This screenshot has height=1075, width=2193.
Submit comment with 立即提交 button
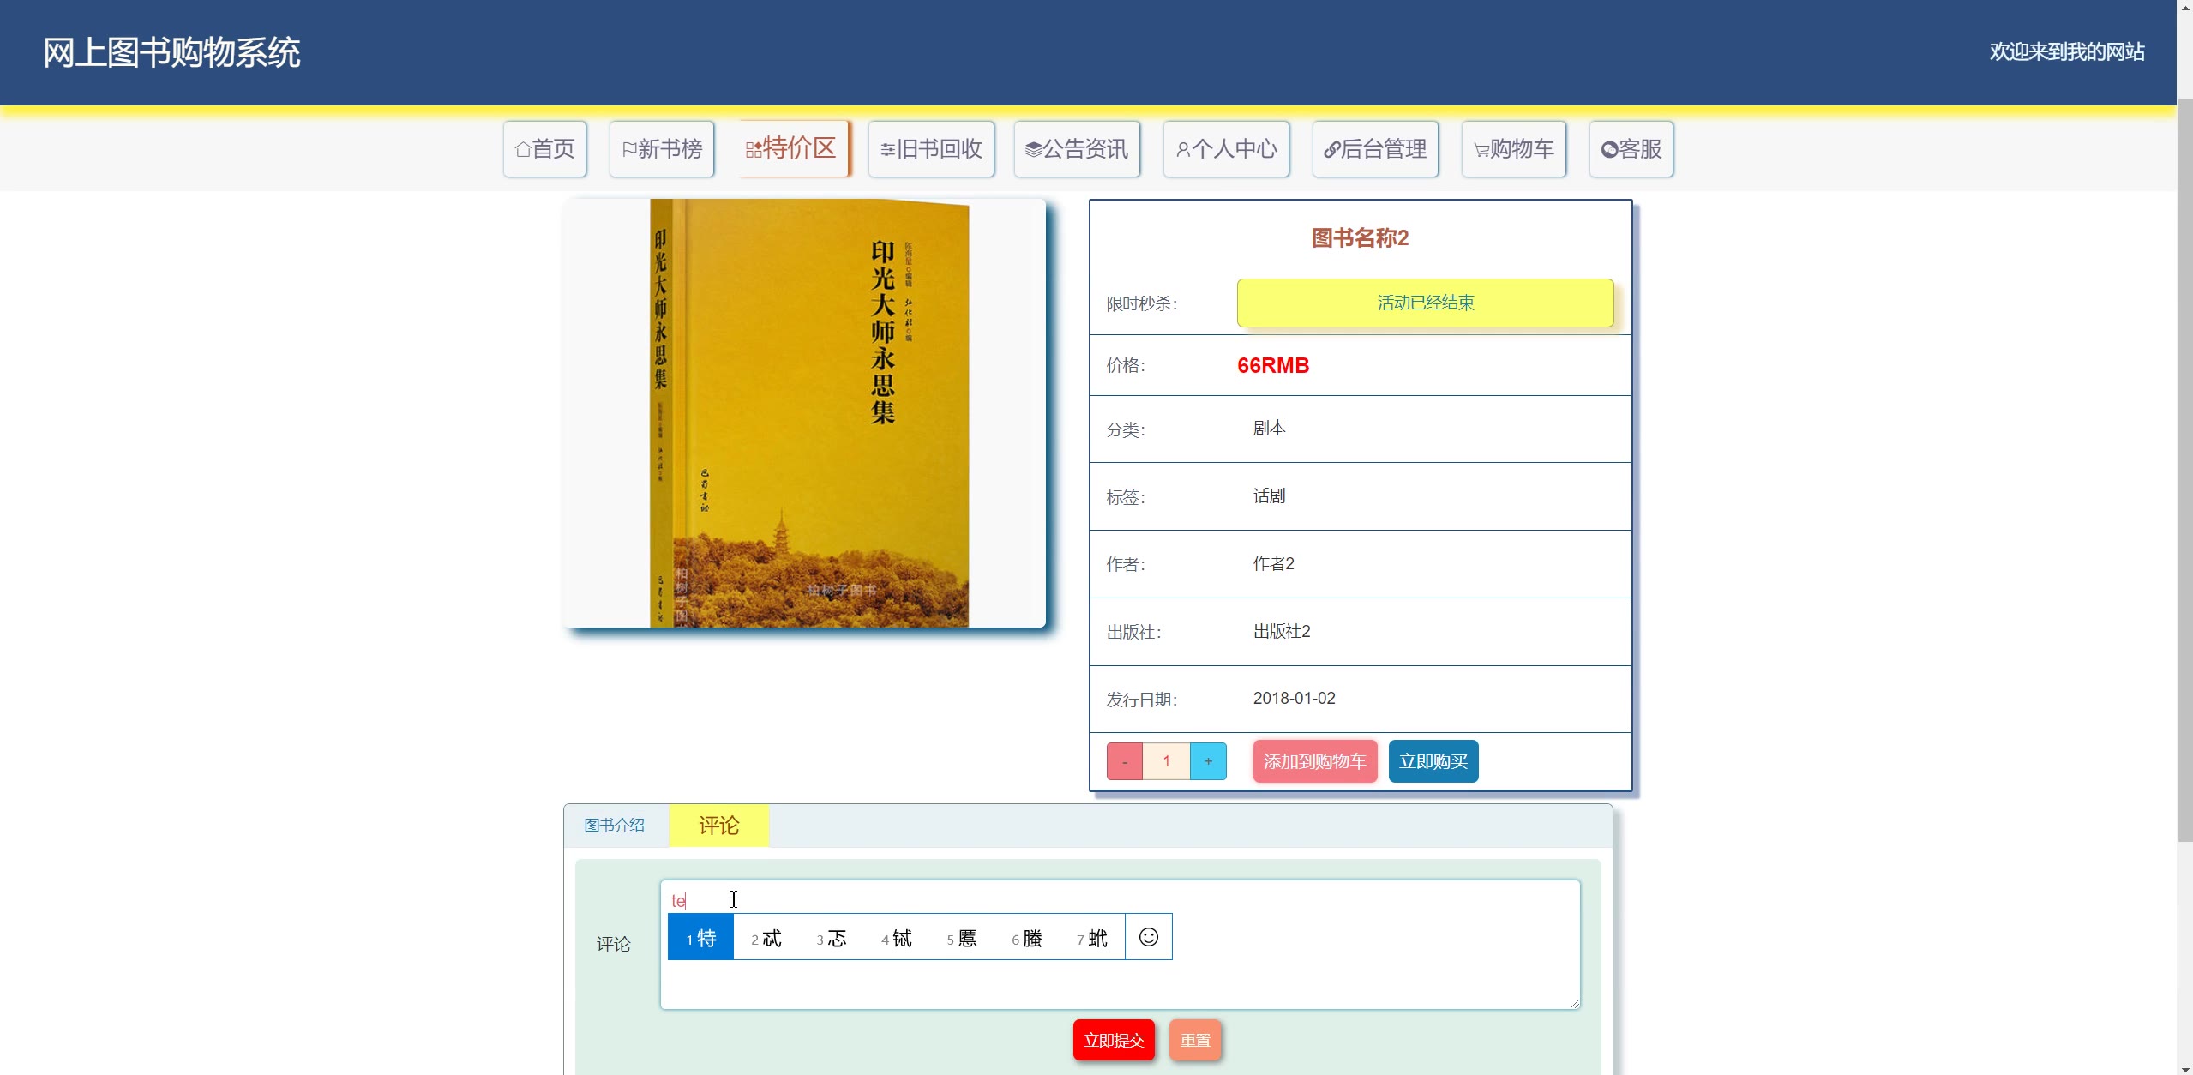1114,1040
